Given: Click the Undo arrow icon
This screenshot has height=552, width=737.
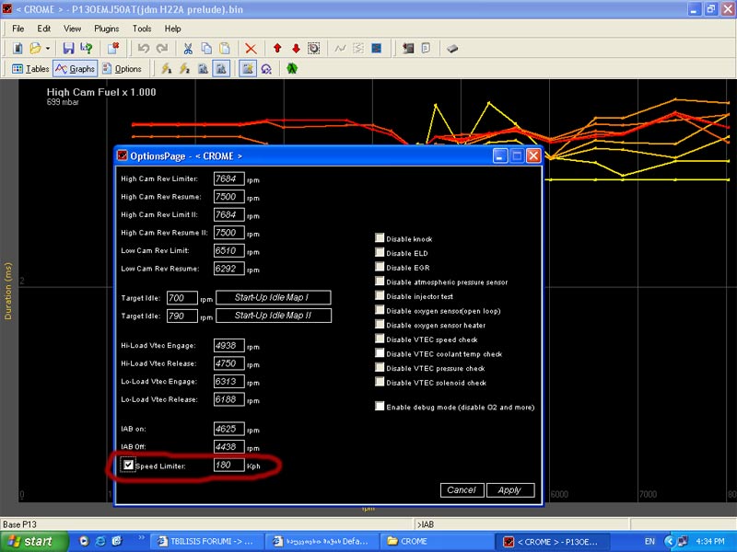Looking at the screenshot, I should [144, 48].
